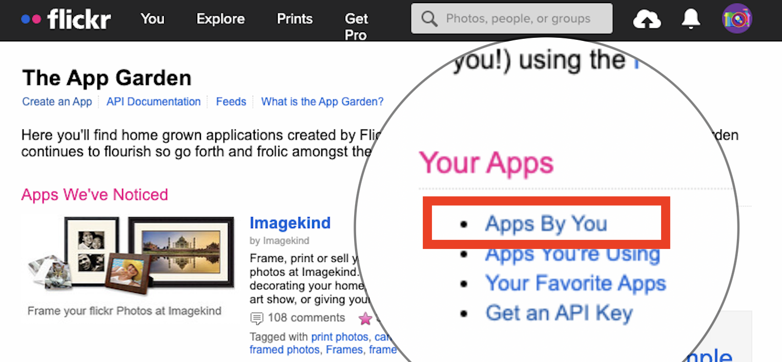The image size is (782, 362).
Task: Select Prints in the top navigation
Action: click(294, 19)
